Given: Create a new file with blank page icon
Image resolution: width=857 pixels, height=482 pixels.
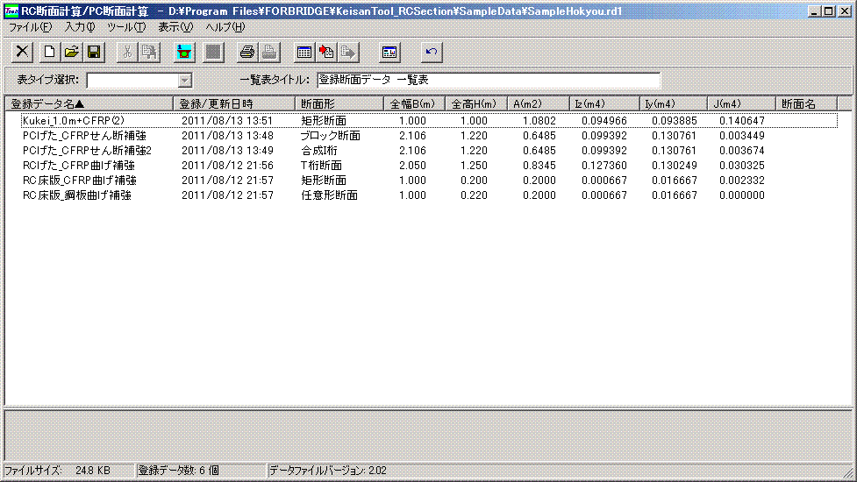Looking at the screenshot, I should (x=49, y=53).
